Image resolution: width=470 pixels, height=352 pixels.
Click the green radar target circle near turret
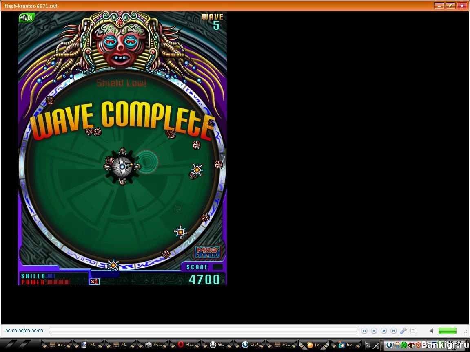(147, 162)
